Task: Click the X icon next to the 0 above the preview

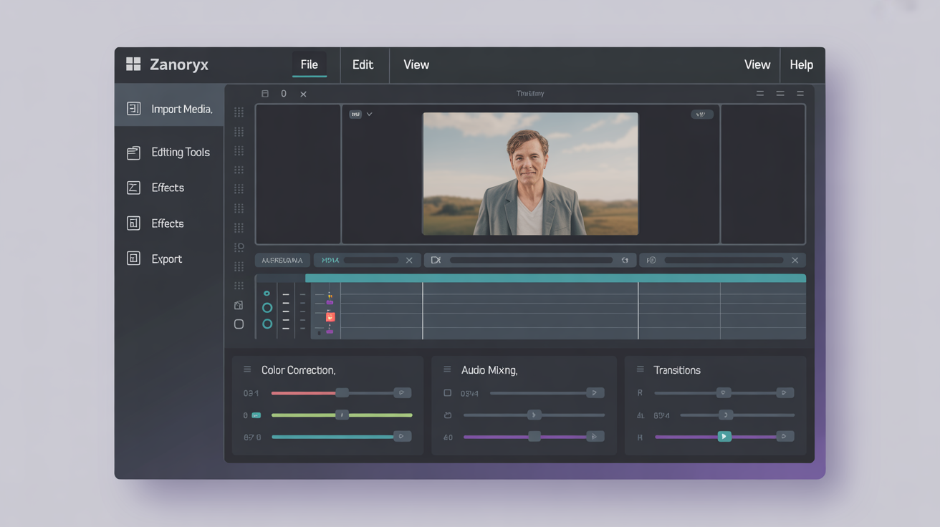Action: (303, 94)
